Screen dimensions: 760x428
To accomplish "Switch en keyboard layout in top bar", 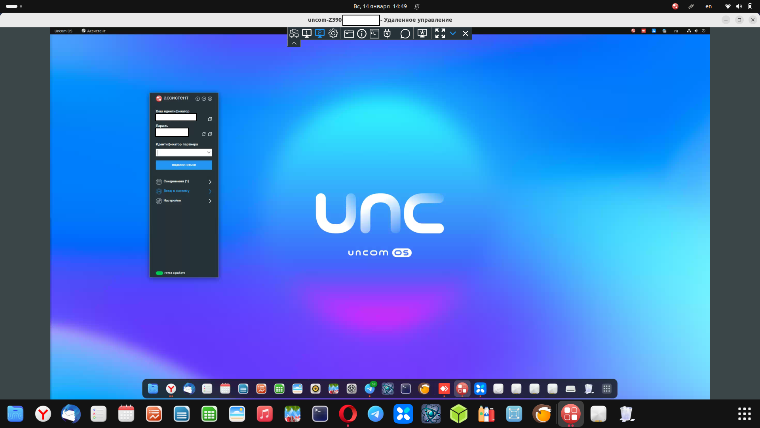I will (x=709, y=6).
